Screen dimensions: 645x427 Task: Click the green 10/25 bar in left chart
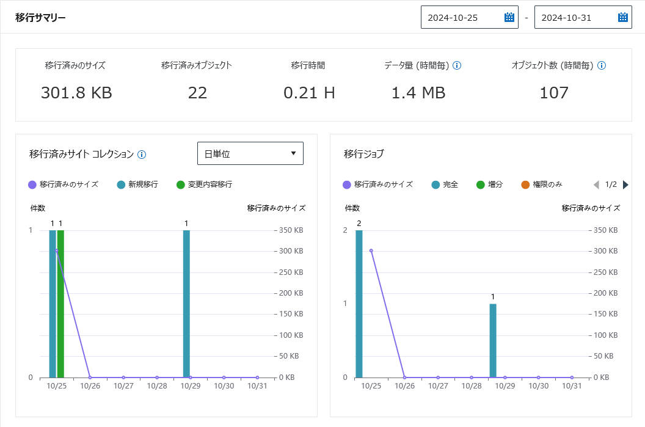pos(60,304)
